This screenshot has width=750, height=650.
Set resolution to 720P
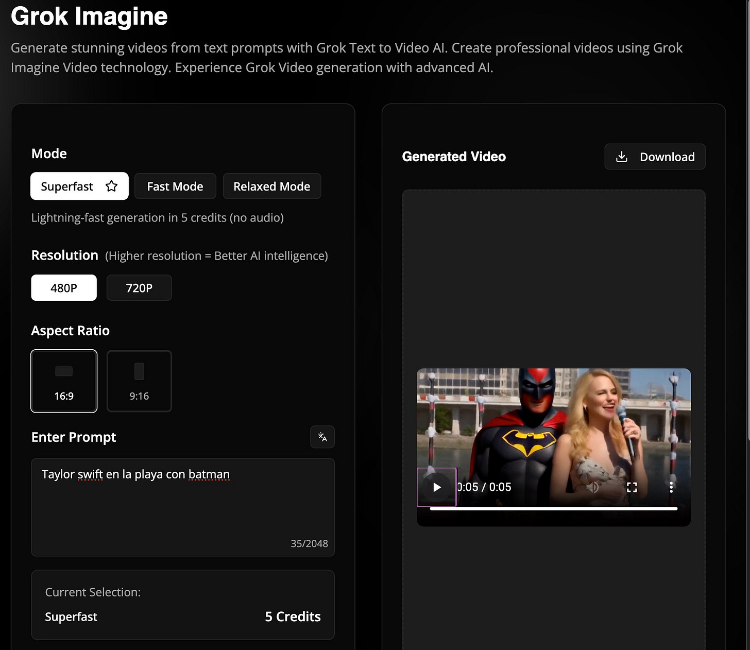click(x=139, y=287)
